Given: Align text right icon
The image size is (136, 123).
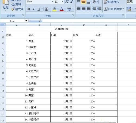Looking at the screenshot, I should tap(89, 9).
